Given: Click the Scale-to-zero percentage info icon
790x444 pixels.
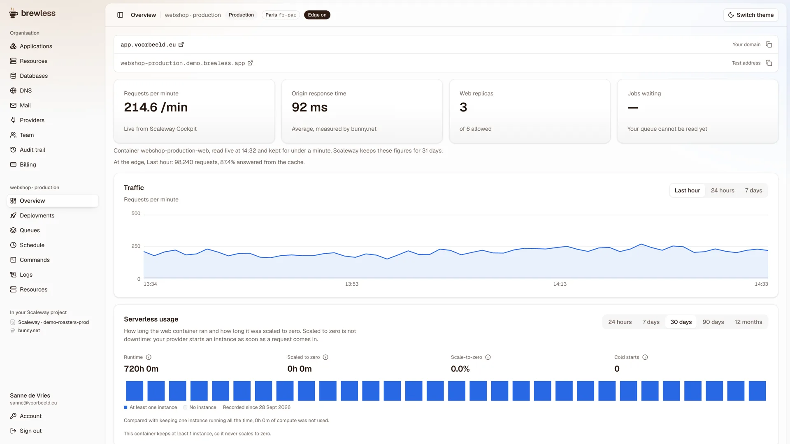Looking at the screenshot, I should coord(488,357).
